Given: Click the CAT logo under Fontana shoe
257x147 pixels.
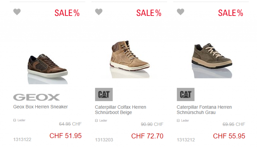Looking at the screenshot, I should pyautogui.click(x=185, y=94).
